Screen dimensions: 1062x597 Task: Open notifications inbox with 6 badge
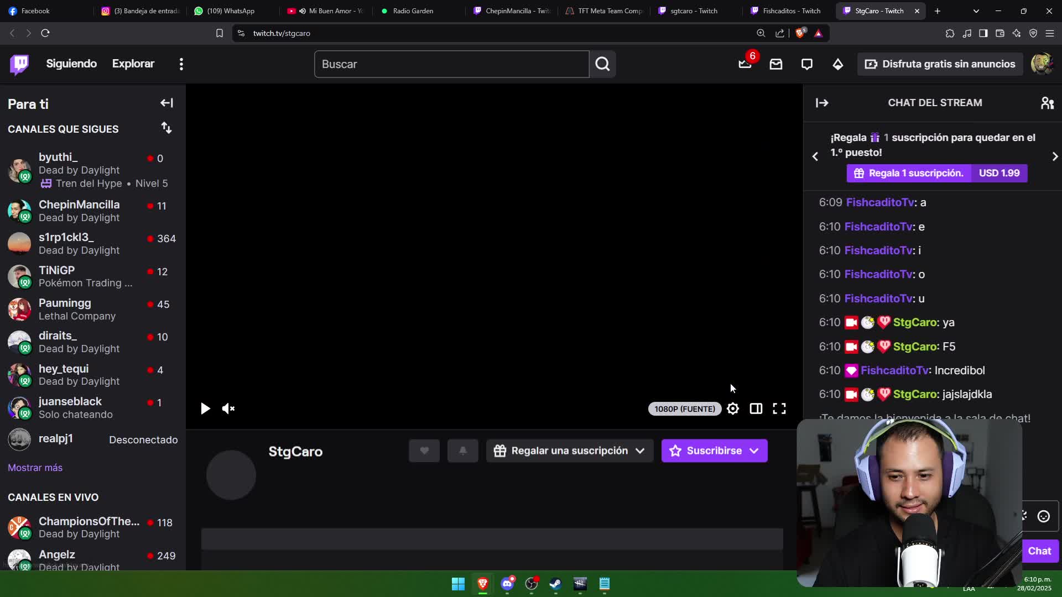[x=745, y=64]
